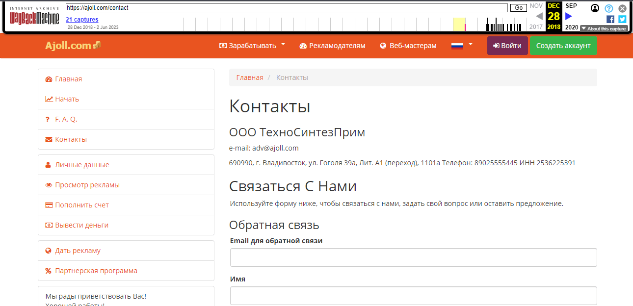Open the Russian flag language dropdown
This screenshot has height=306, width=633.
(x=462, y=46)
